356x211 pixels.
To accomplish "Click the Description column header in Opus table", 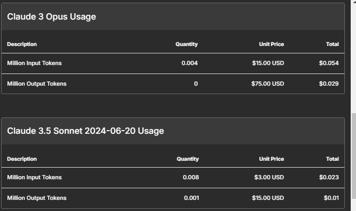I will 22,44.
